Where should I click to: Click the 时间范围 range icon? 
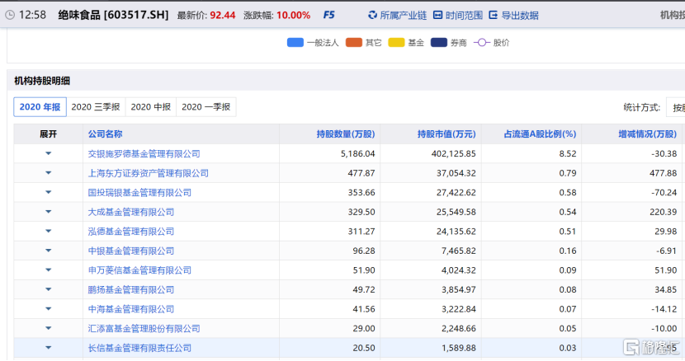(x=437, y=16)
